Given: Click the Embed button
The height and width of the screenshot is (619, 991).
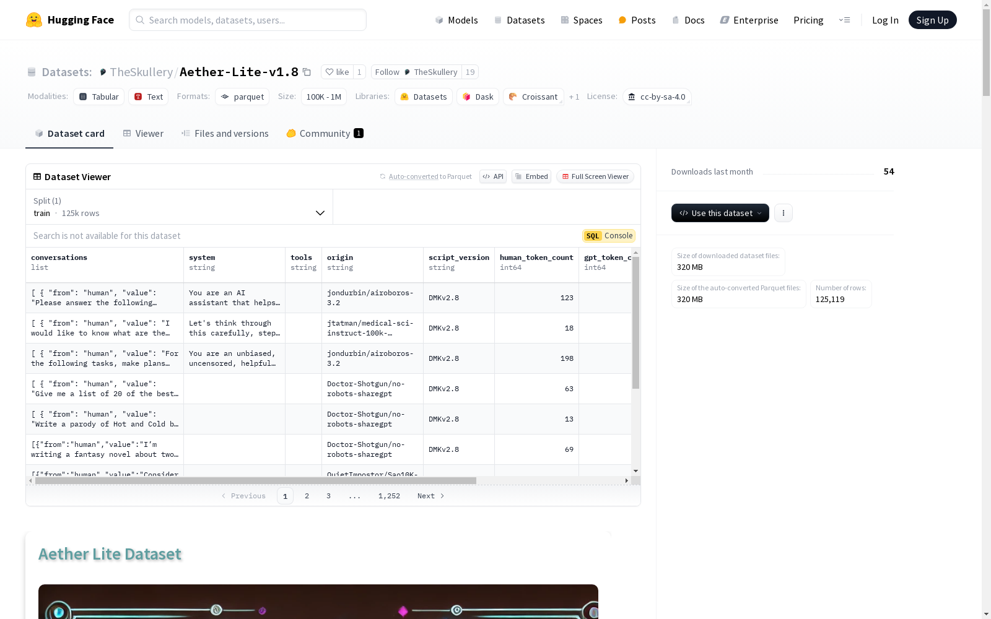Looking at the screenshot, I should 531,176.
